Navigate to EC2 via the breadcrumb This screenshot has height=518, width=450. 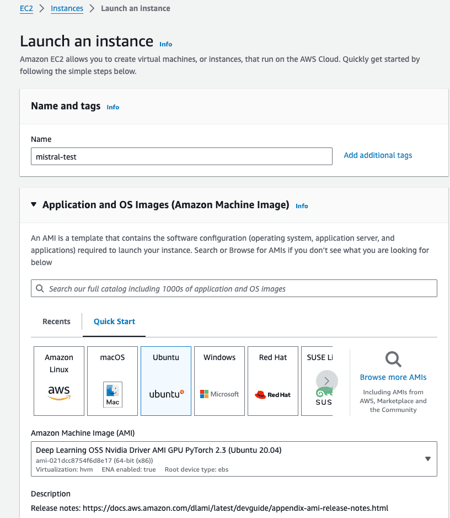[x=26, y=8]
